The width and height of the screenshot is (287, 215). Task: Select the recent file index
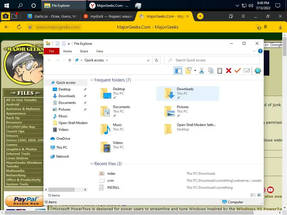pyautogui.click(x=111, y=174)
